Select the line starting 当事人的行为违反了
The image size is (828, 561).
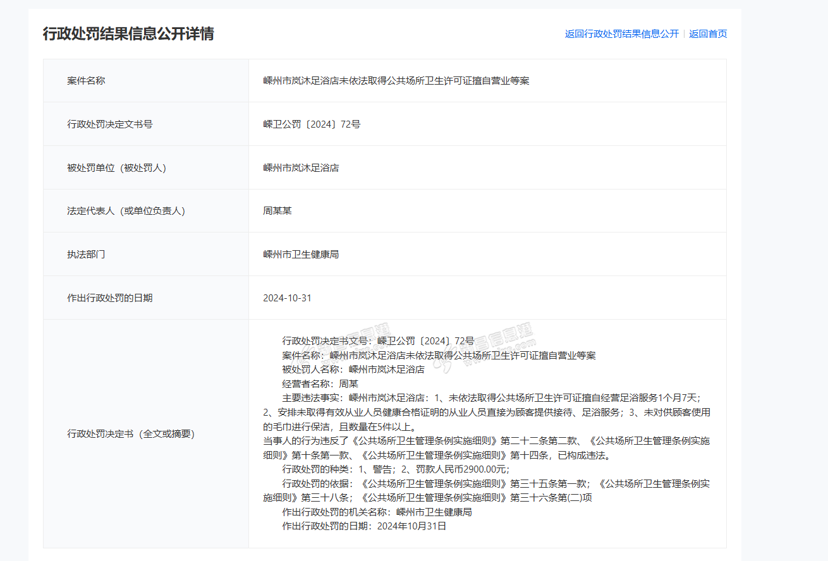(x=486, y=441)
